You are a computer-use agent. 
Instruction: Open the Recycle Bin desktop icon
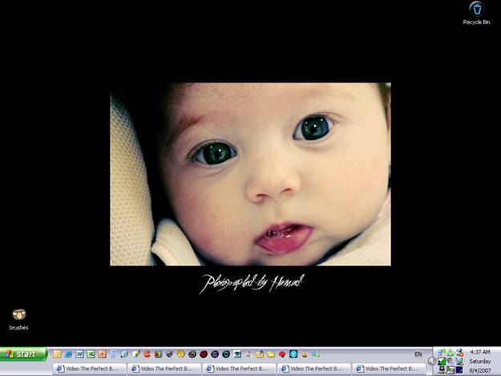click(x=476, y=14)
